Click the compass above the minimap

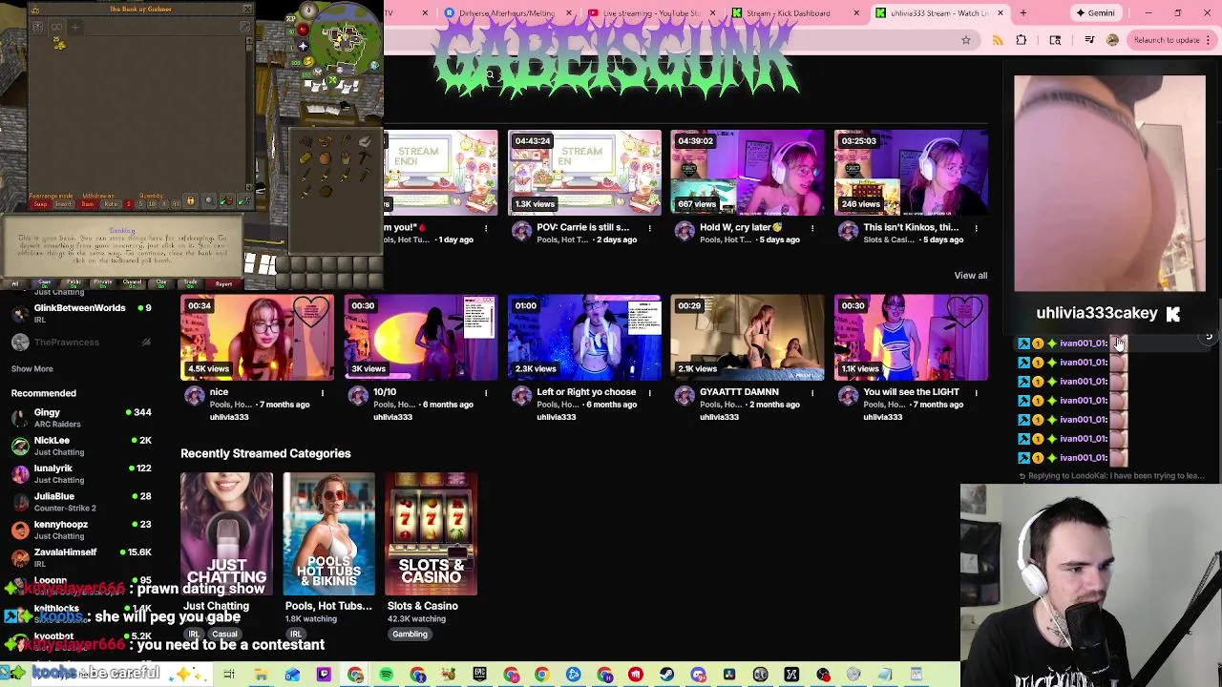(x=307, y=10)
